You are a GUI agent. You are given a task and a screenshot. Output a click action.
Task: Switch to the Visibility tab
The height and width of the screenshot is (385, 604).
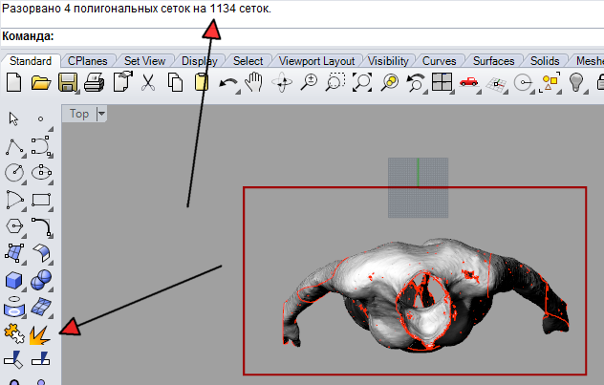click(388, 61)
